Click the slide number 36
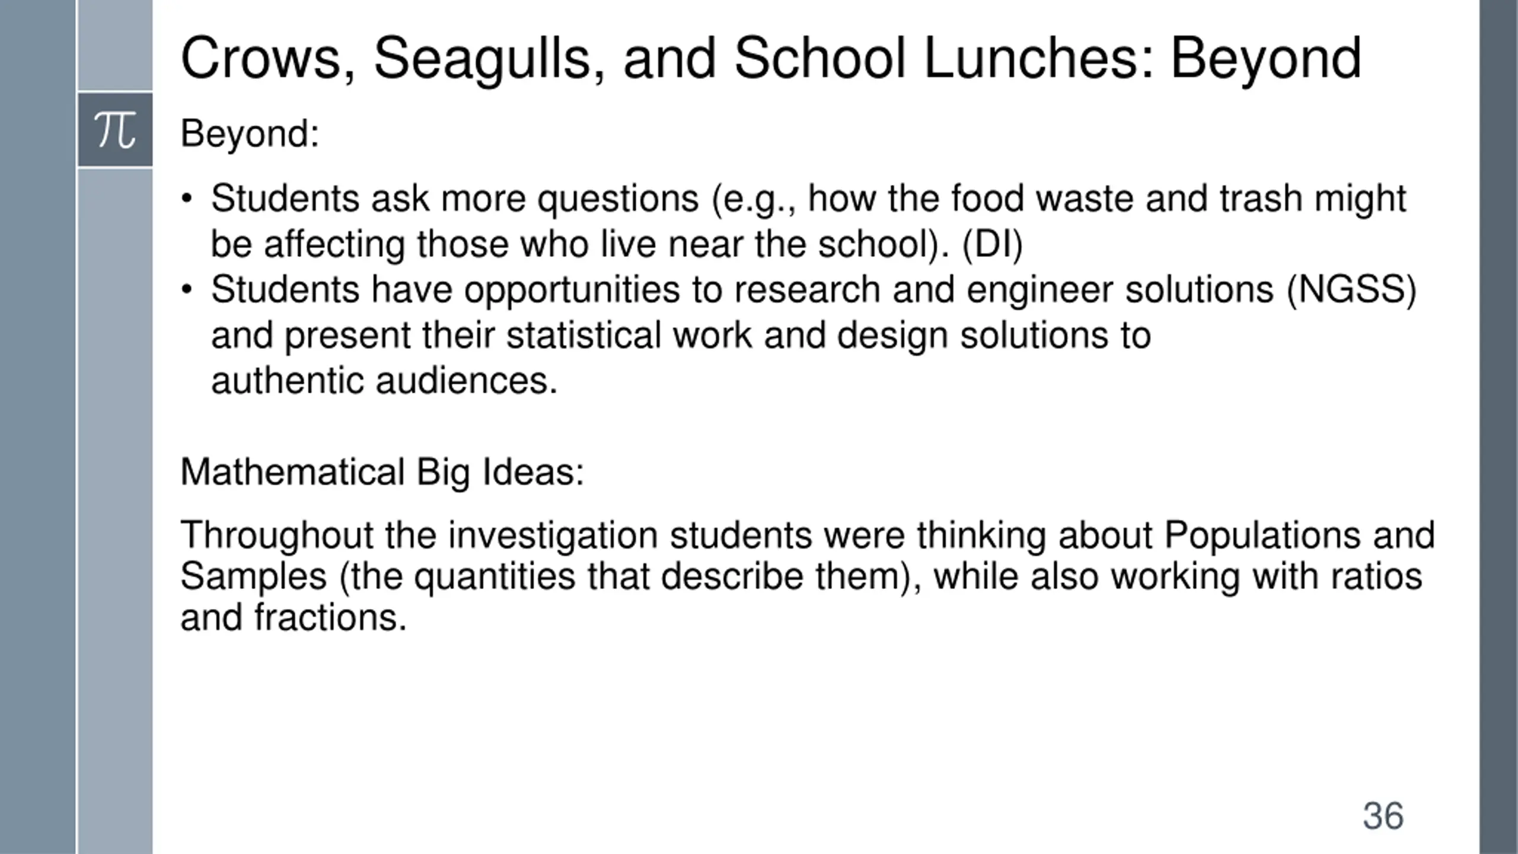The image size is (1518, 854). [x=1383, y=816]
